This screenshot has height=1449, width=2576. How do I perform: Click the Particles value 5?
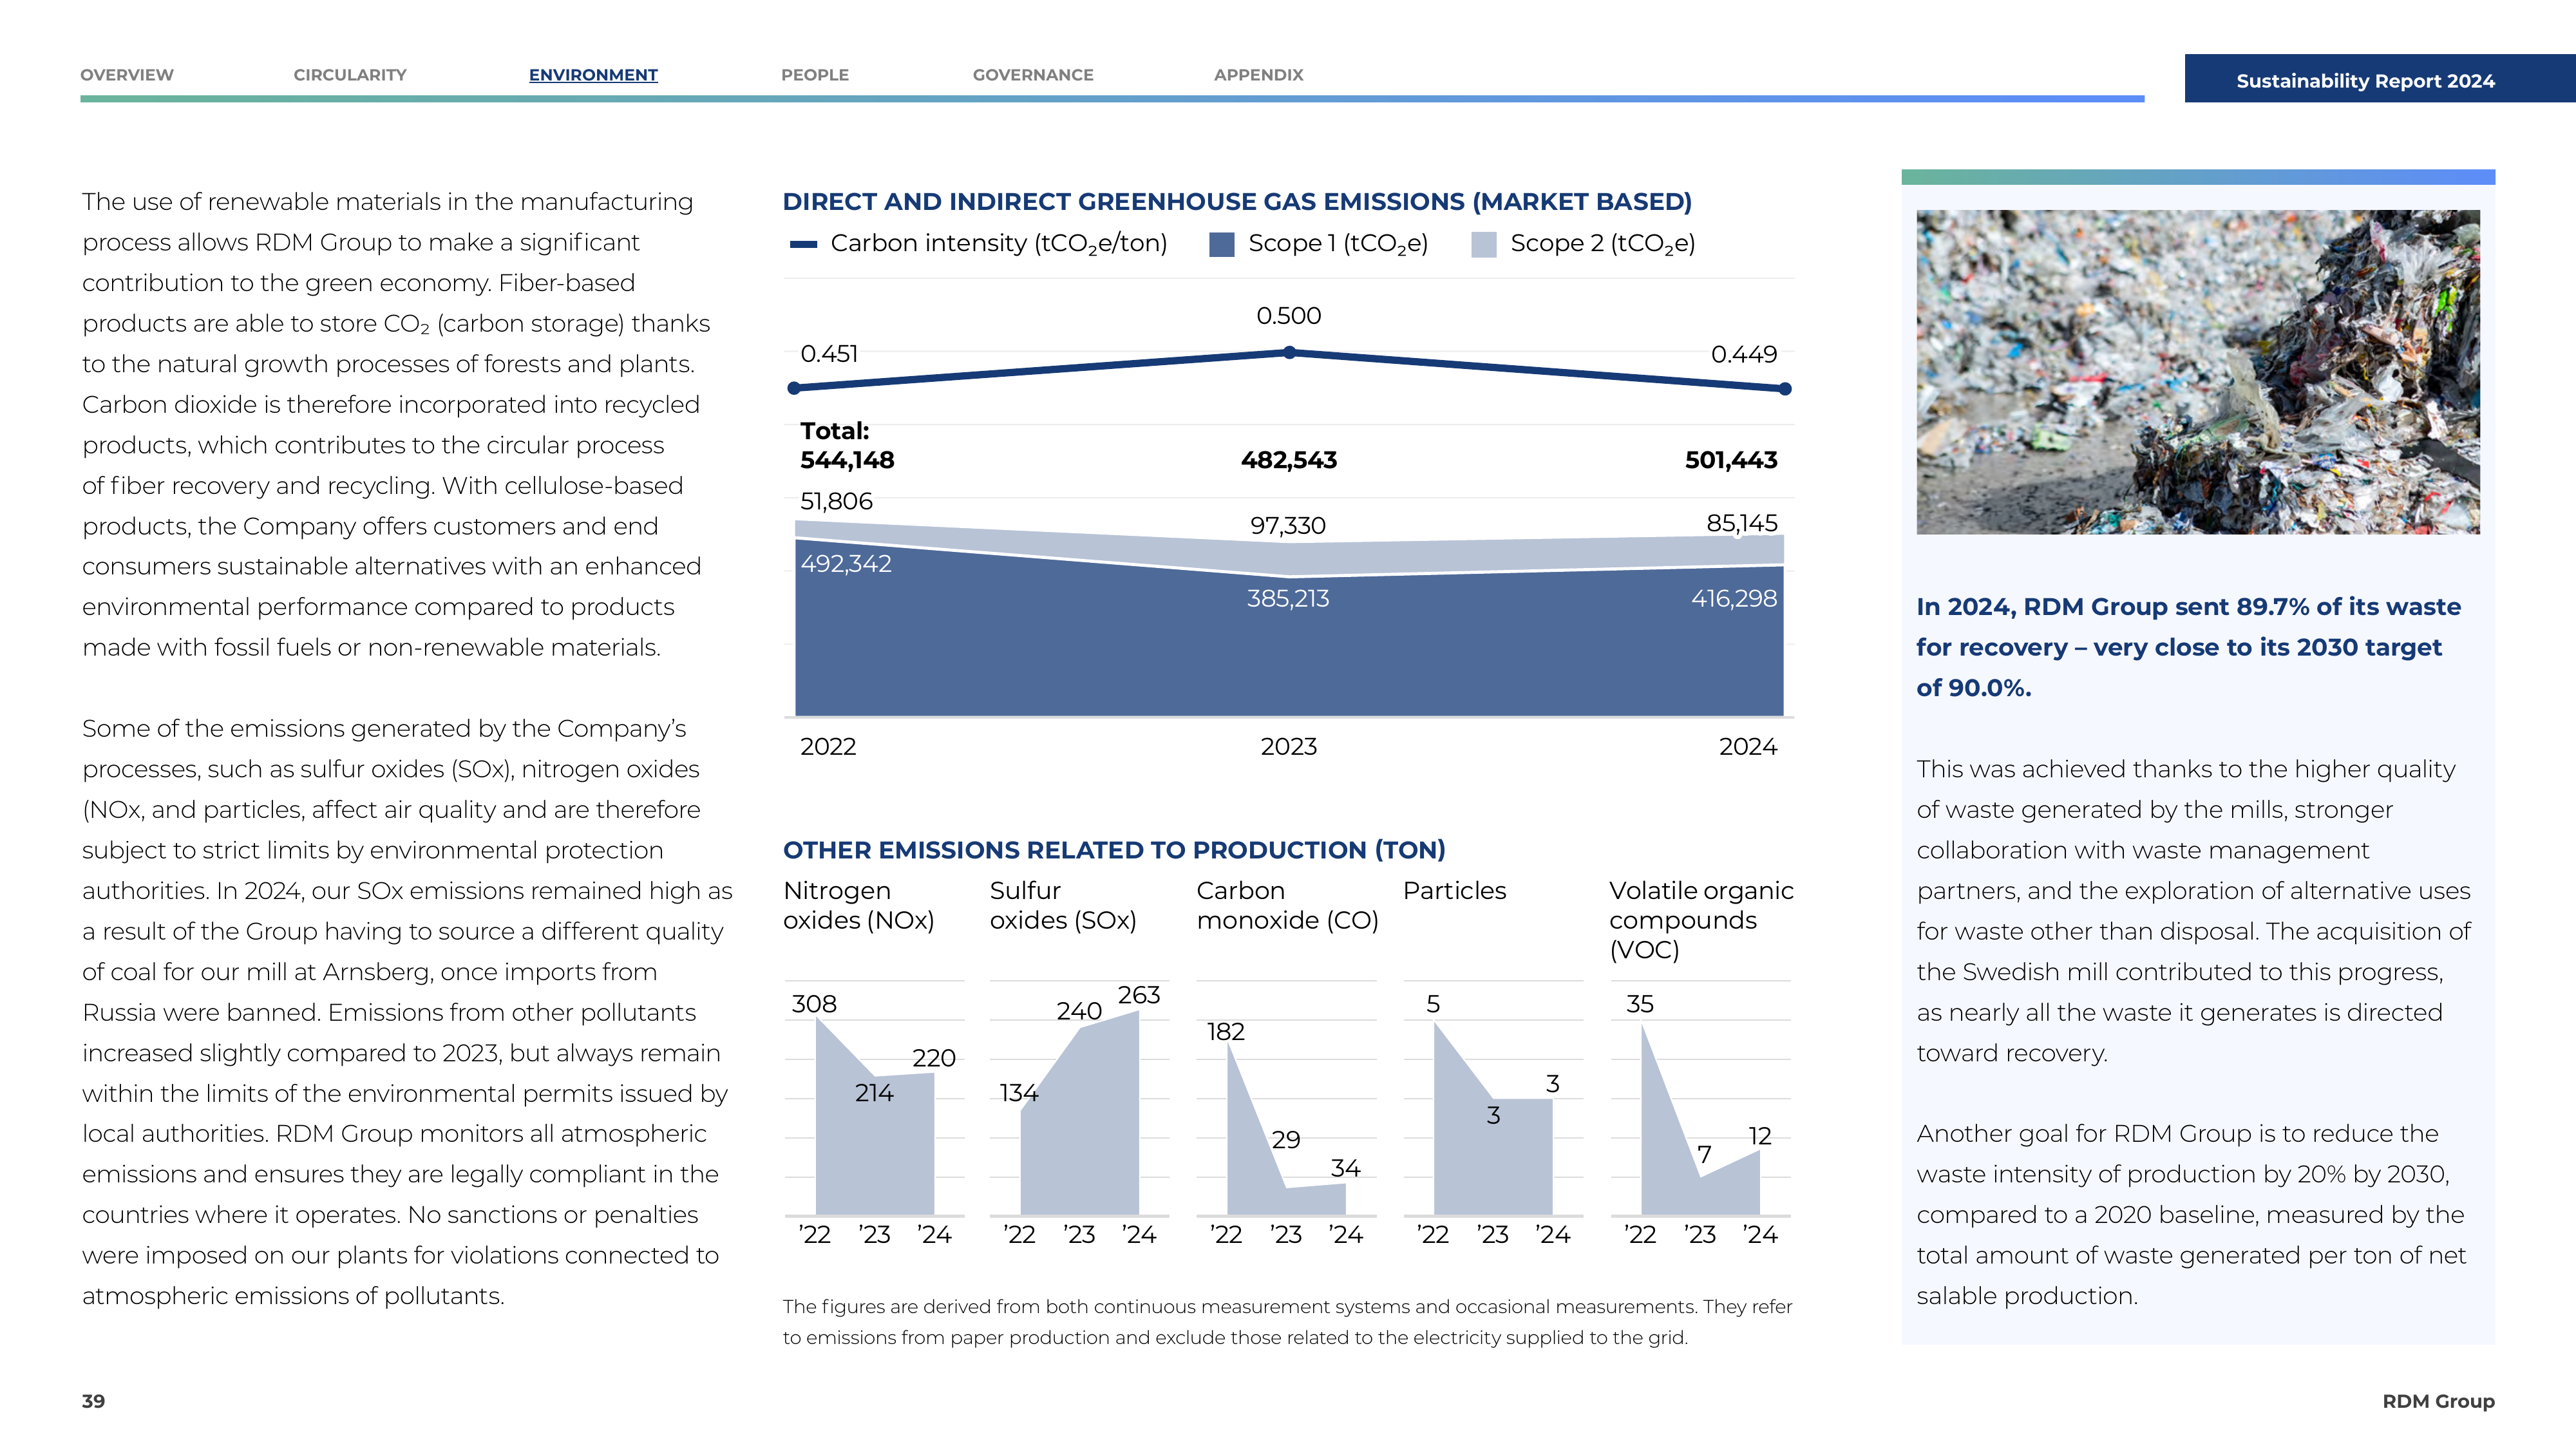point(1433,1004)
